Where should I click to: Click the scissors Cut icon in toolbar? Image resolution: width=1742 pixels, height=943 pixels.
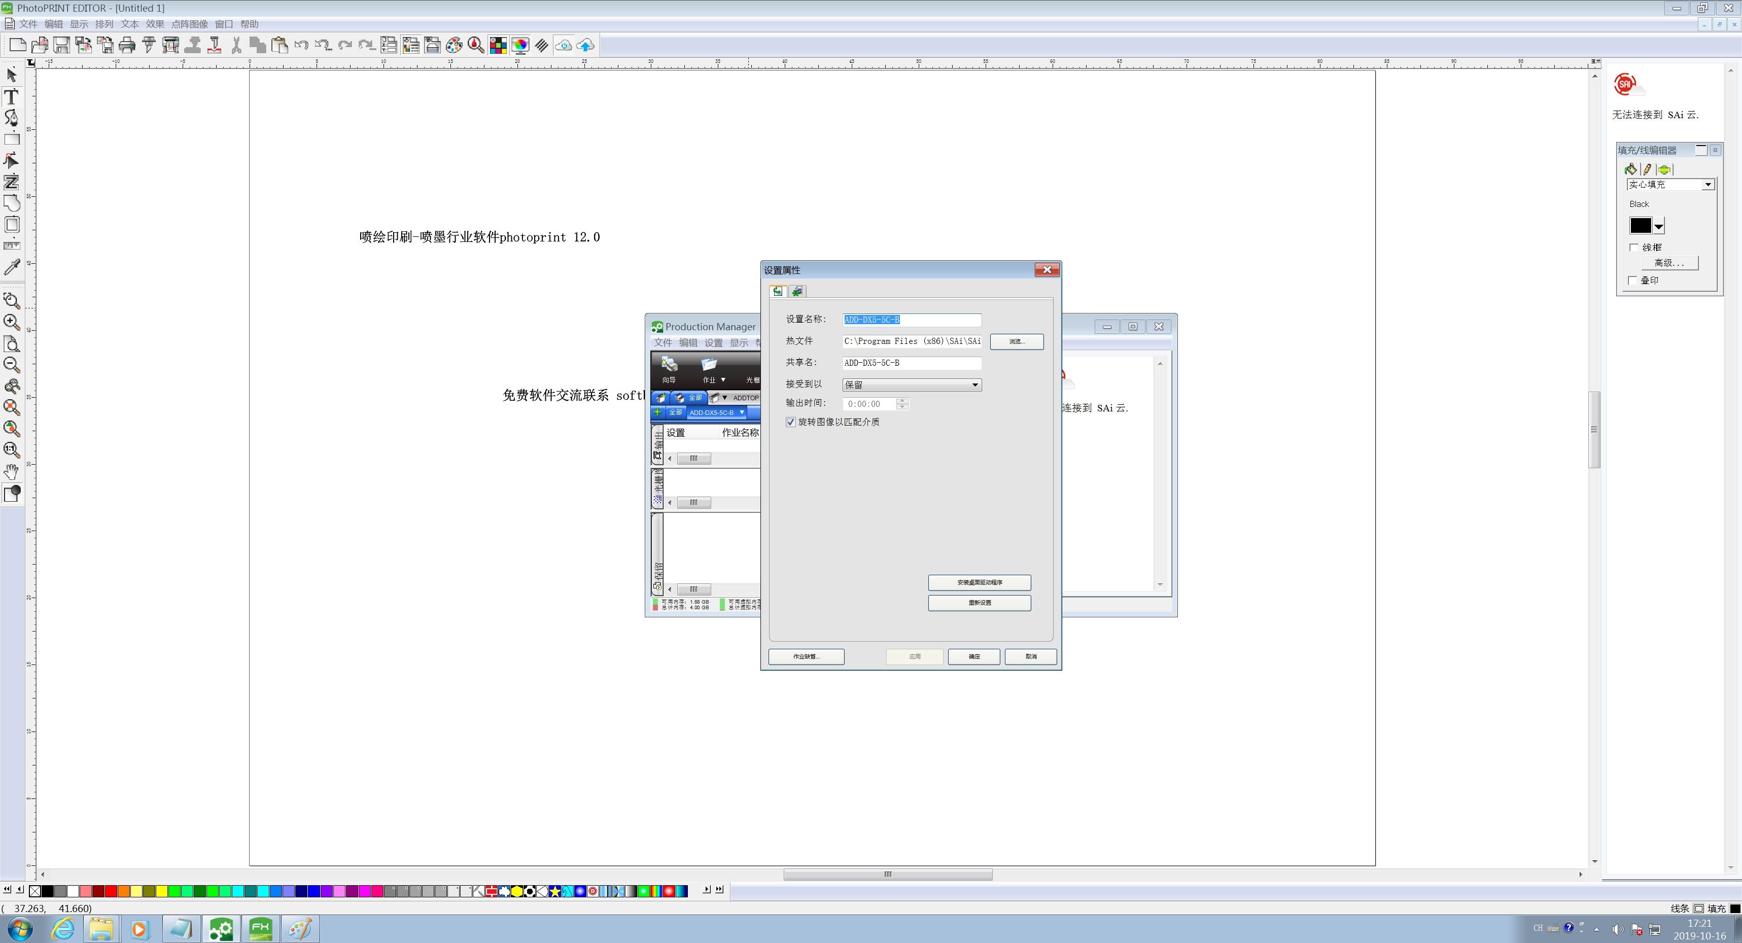pos(236,45)
